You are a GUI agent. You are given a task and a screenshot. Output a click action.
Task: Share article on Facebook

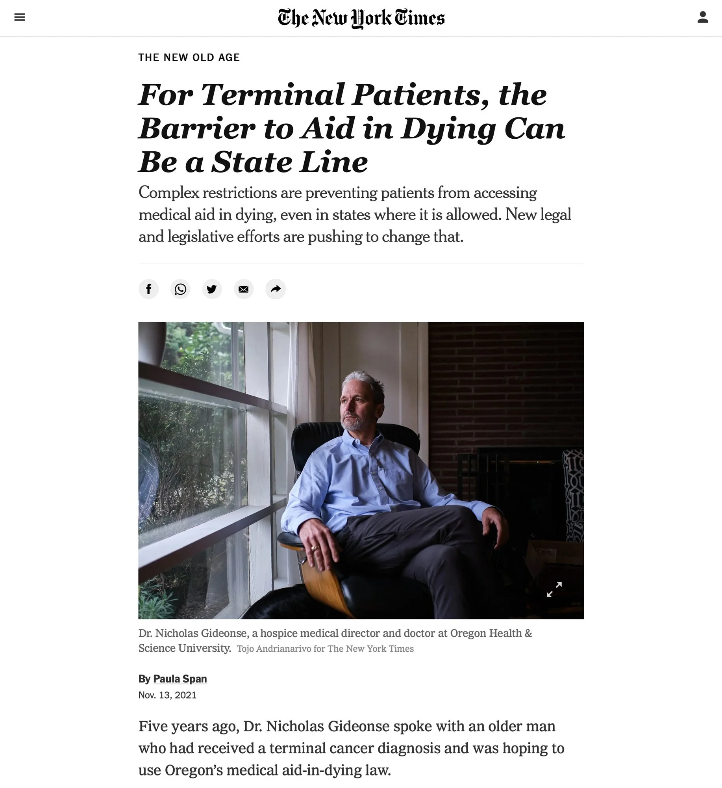point(148,289)
